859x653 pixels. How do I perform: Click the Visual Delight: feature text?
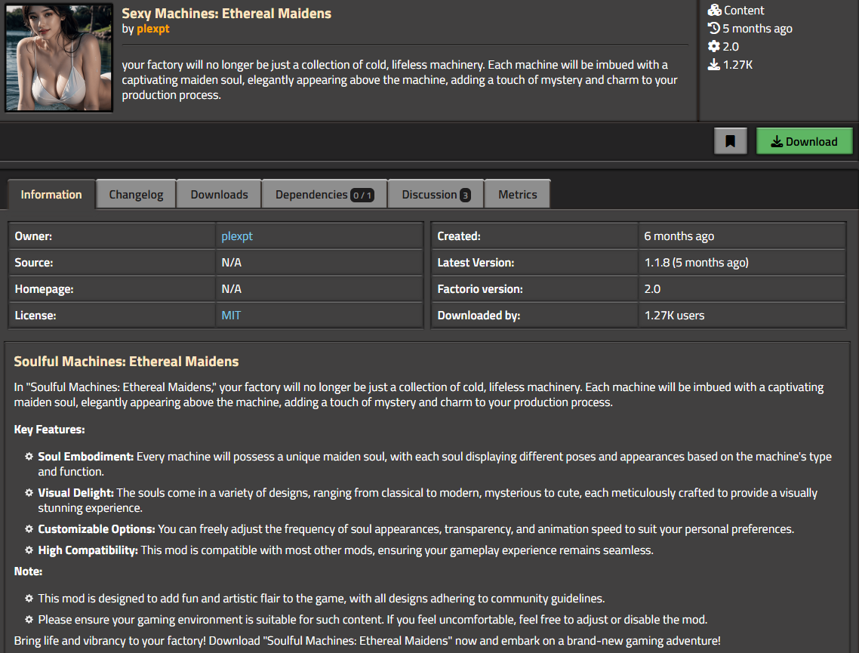[x=75, y=492]
